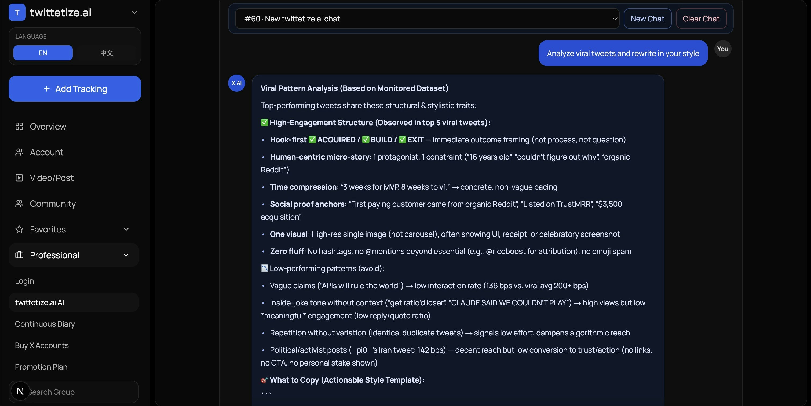This screenshot has width=811, height=406.
Task: Start a New Chat
Action: coord(647,19)
